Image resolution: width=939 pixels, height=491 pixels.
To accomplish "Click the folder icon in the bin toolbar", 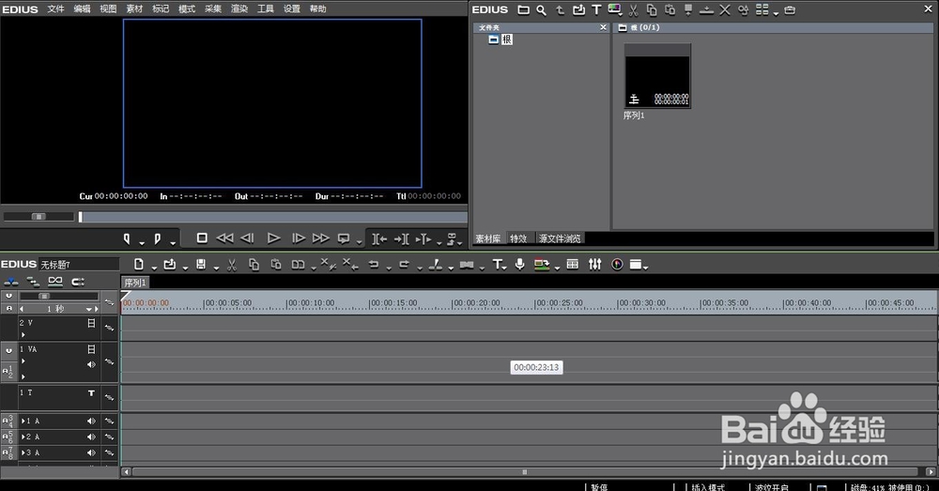I will [523, 9].
